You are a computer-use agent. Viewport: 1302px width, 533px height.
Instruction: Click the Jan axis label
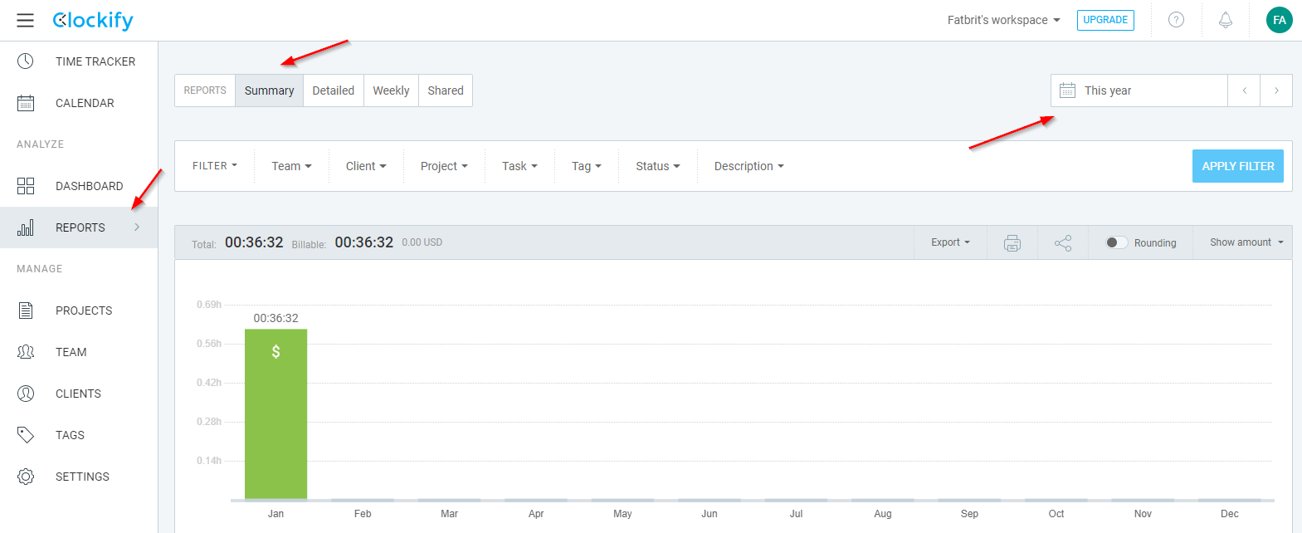(x=276, y=514)
